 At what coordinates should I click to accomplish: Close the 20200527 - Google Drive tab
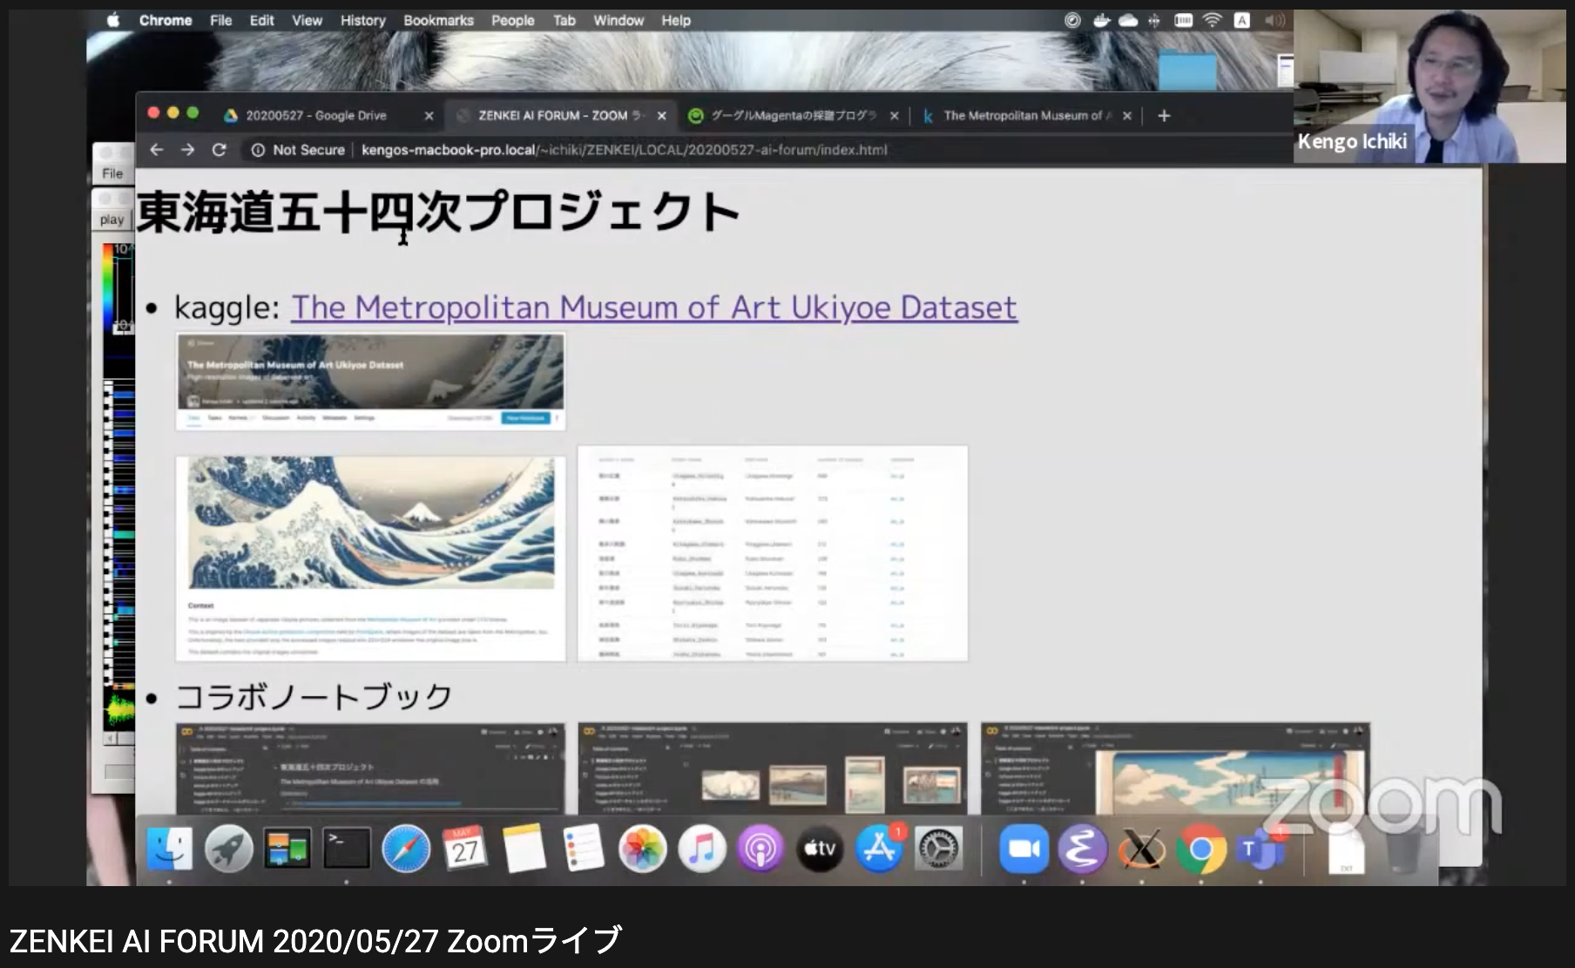(x=429, y=116)
